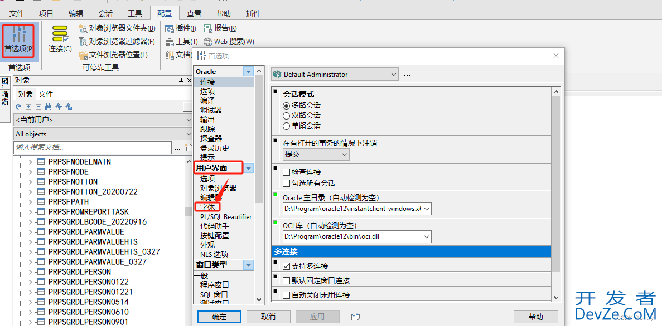Expand the PRPSFMODELMAIN tree node
662x326 pixels.
[x=30, y=162]
